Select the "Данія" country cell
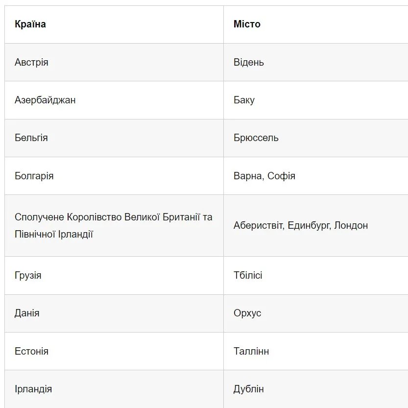Viewport: 408px width, 408px height. (27, 313)
